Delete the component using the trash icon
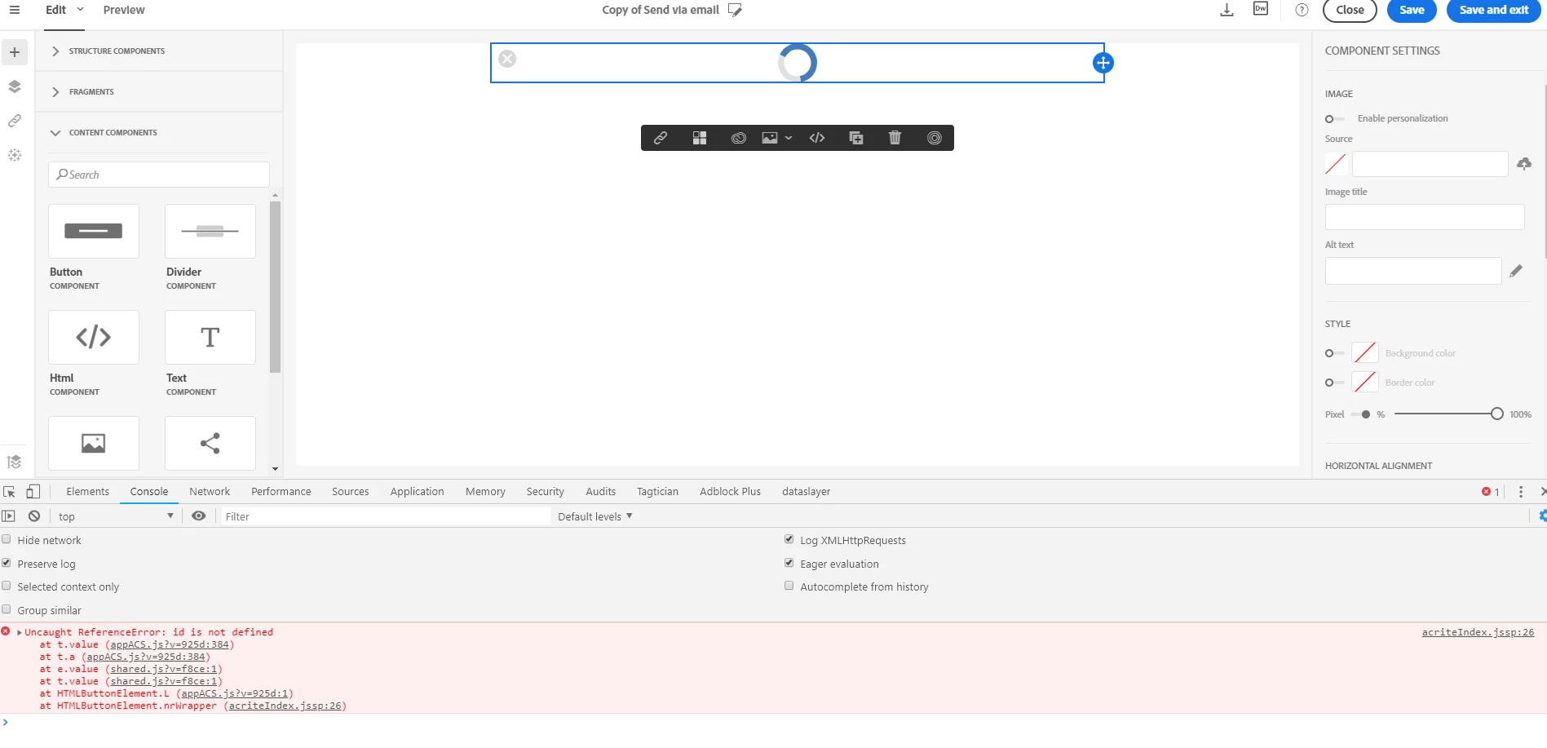 [x=895, y=138]
